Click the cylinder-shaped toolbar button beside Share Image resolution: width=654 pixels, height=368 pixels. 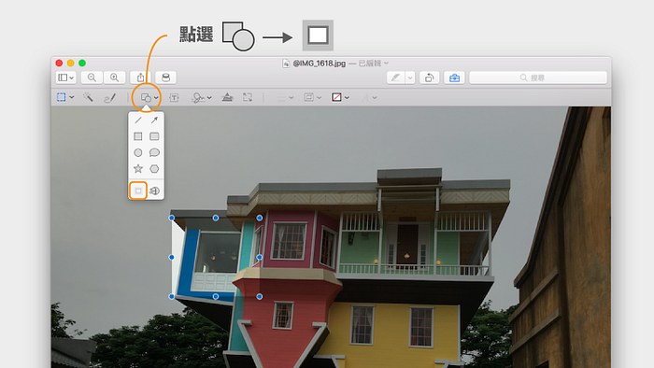click(165, 78)
